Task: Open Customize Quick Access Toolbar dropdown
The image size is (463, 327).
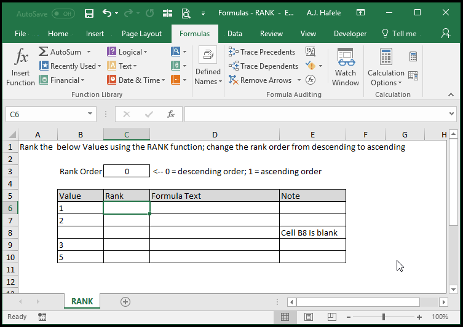Action: pos(203,13)
